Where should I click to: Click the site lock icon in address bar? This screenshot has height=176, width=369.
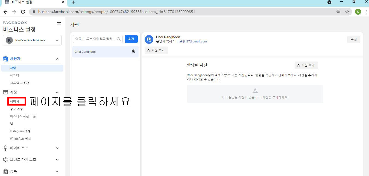[x=34, y=12]
